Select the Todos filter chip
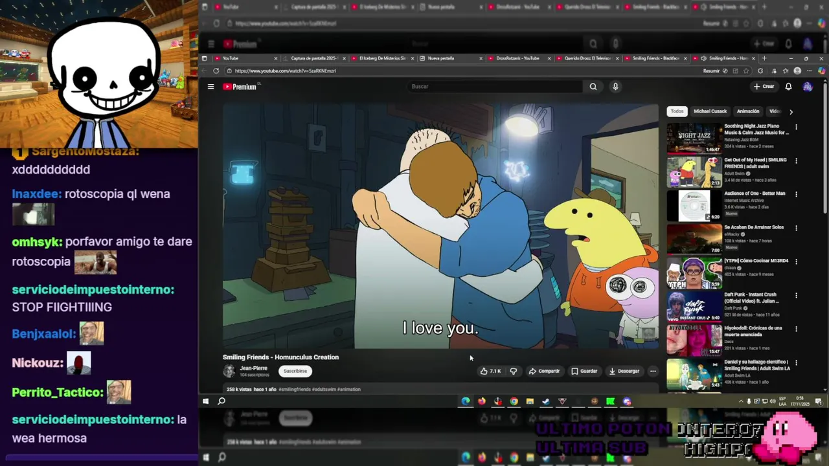The image size is (829, 466). coord(677,111)
